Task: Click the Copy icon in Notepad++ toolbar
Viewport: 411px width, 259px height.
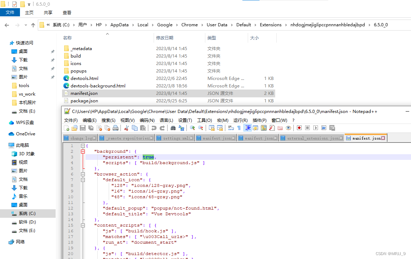Action: (135, 128)
